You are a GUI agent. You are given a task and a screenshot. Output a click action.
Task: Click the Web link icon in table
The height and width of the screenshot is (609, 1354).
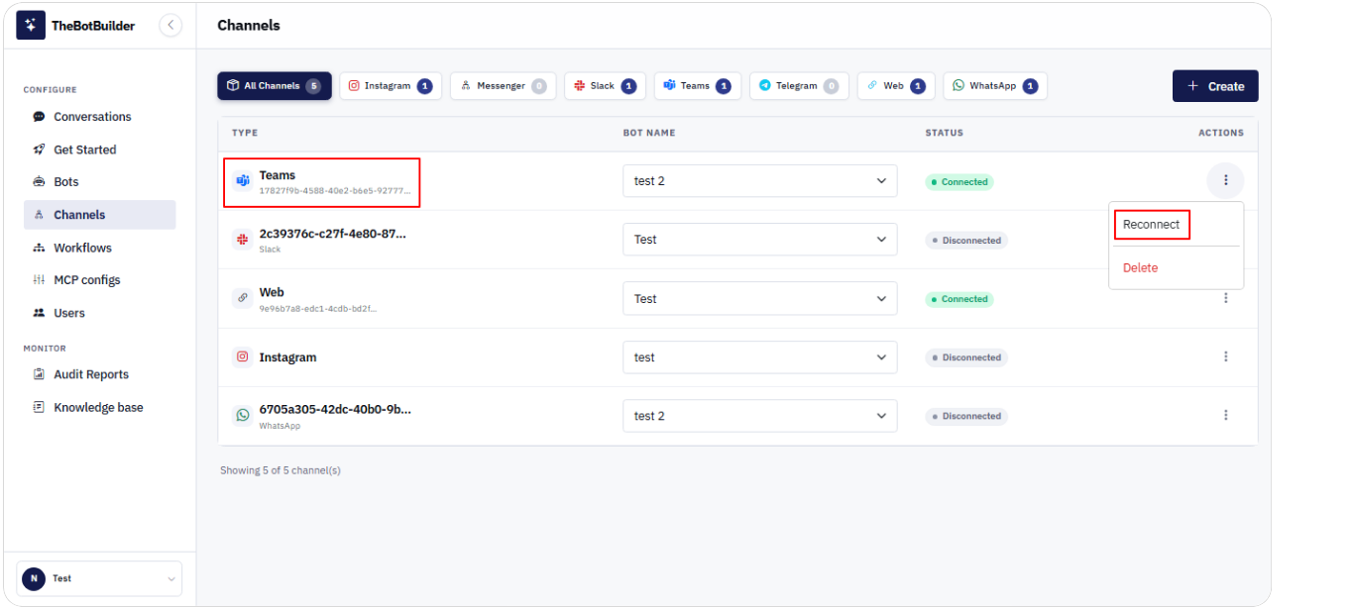pyautogui.click(x=242, y=298)
